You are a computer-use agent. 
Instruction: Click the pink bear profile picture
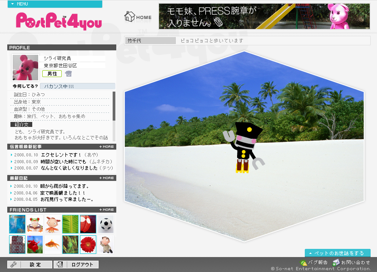[x=25, y=68]
